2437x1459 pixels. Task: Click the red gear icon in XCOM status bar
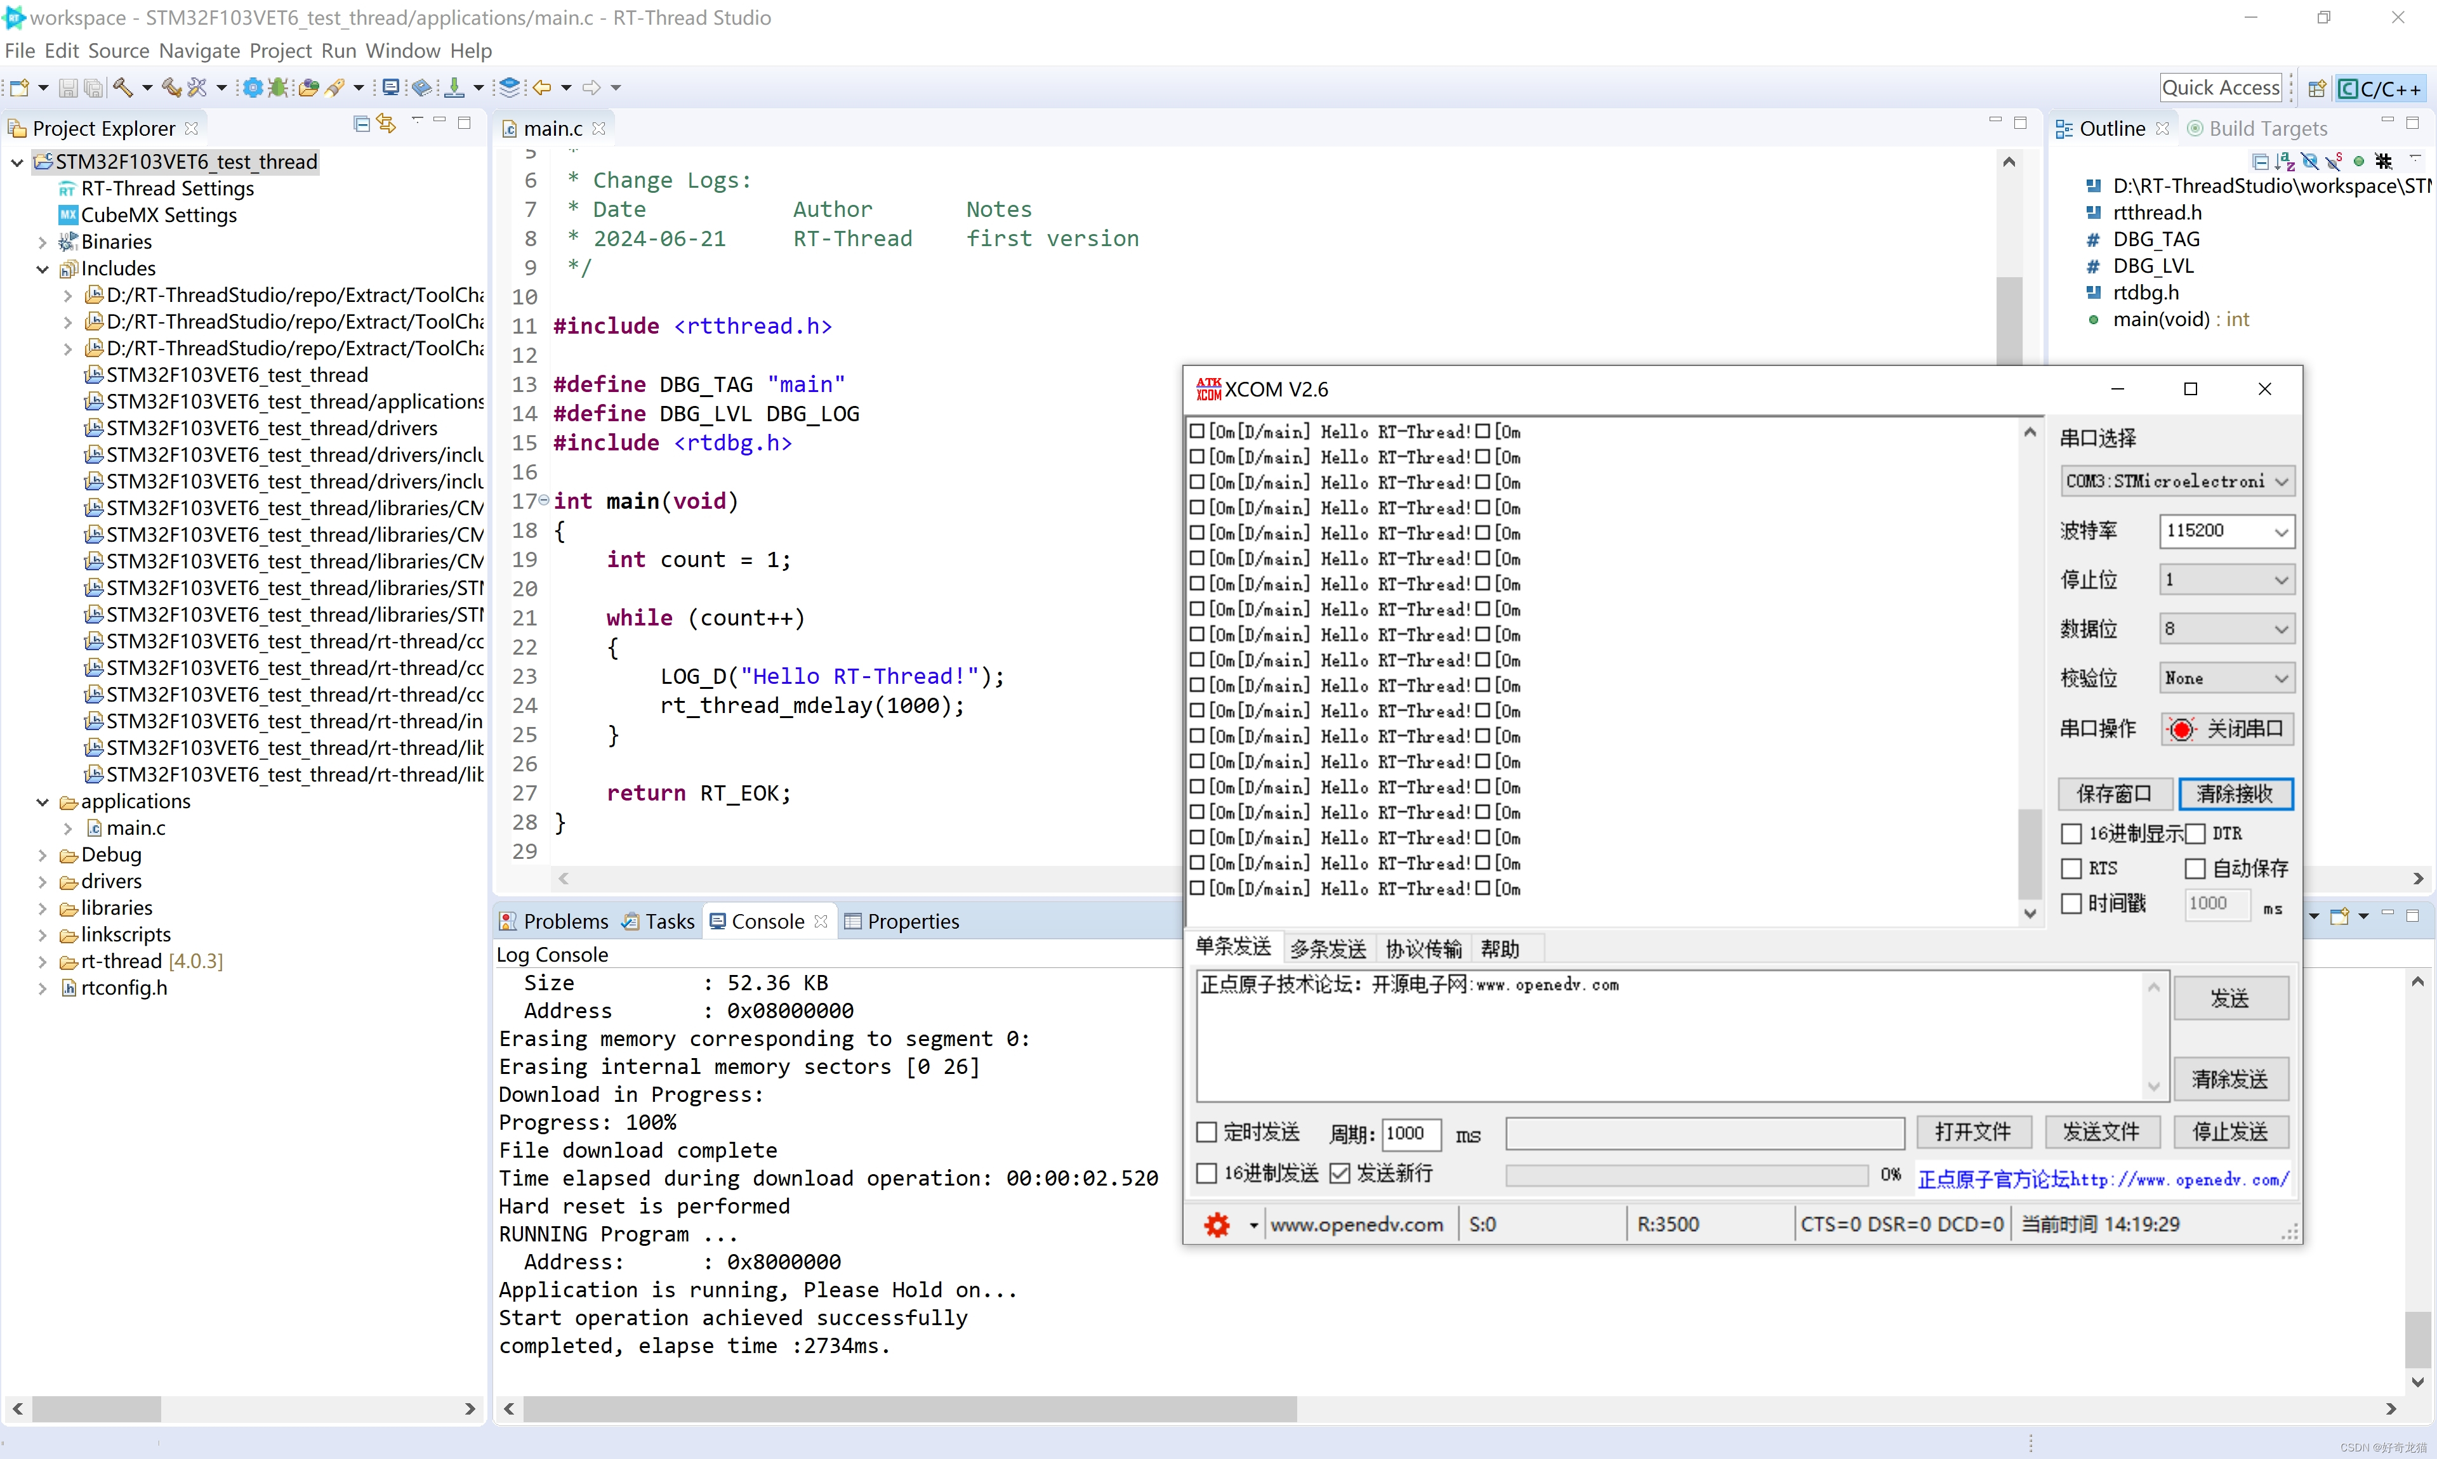(x=1217, y=1225)
